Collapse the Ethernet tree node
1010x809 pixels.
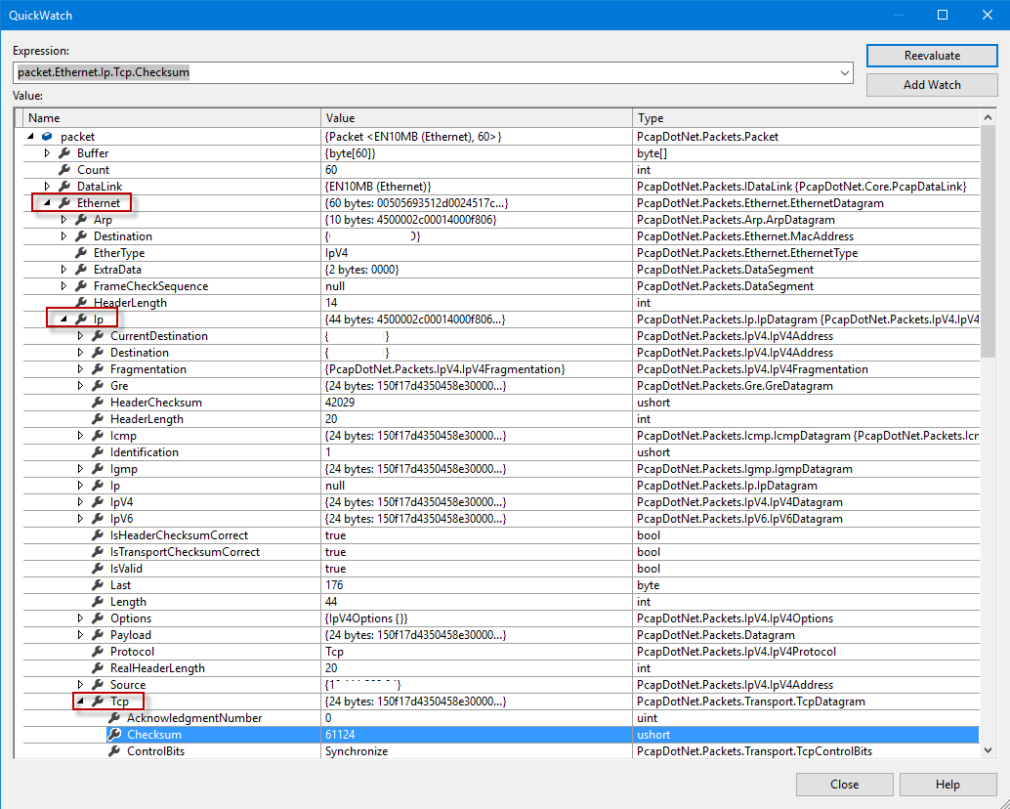tap(47, 202)
